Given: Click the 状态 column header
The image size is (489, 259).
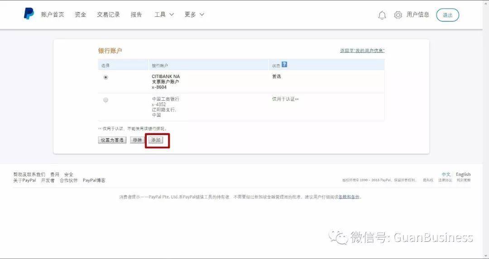Looking at the screenshot, I should [x=276, y=66].
